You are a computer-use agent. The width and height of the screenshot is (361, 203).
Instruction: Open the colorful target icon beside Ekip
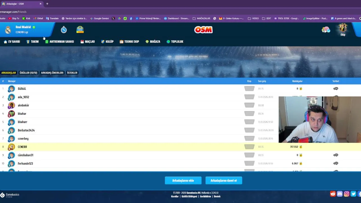pos(326,30)
